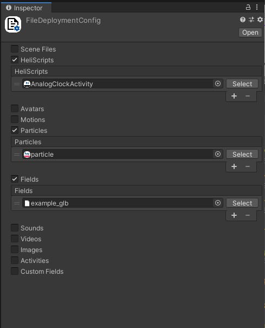Click the Inspector lock icon
This screenshot has width=265, height=328.
(248, 8)
